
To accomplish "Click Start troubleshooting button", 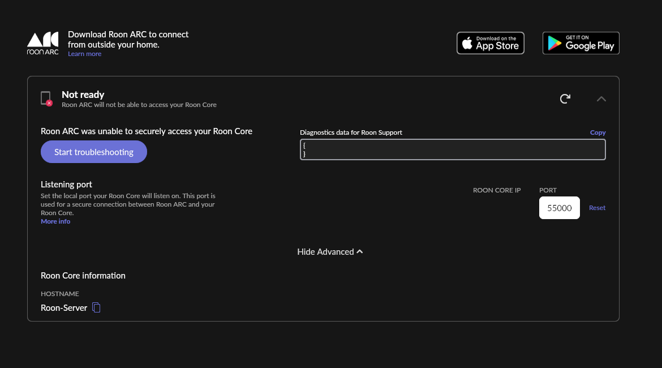I will click(x=94, y=152).
